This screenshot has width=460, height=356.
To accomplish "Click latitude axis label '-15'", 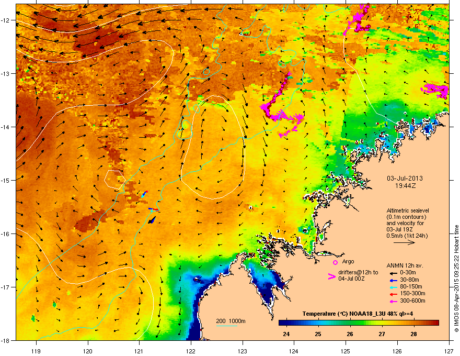I will [x=6, y=180].
